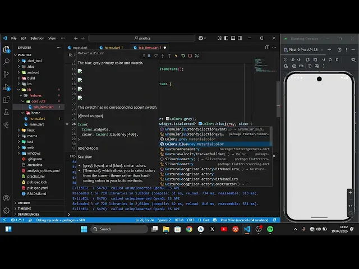Select Colors.grey MaterialColor suggestion
This screenshot has height=269, width=359.
pos(215,139)
